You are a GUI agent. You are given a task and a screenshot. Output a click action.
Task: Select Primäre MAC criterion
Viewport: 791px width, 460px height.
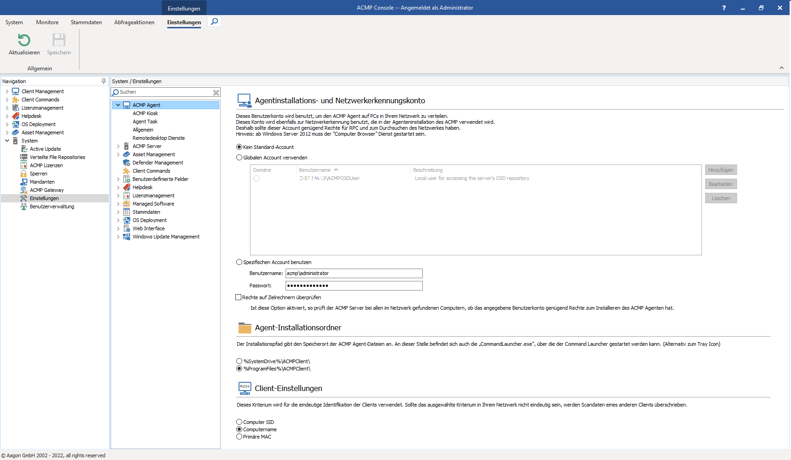coord(239,437)
